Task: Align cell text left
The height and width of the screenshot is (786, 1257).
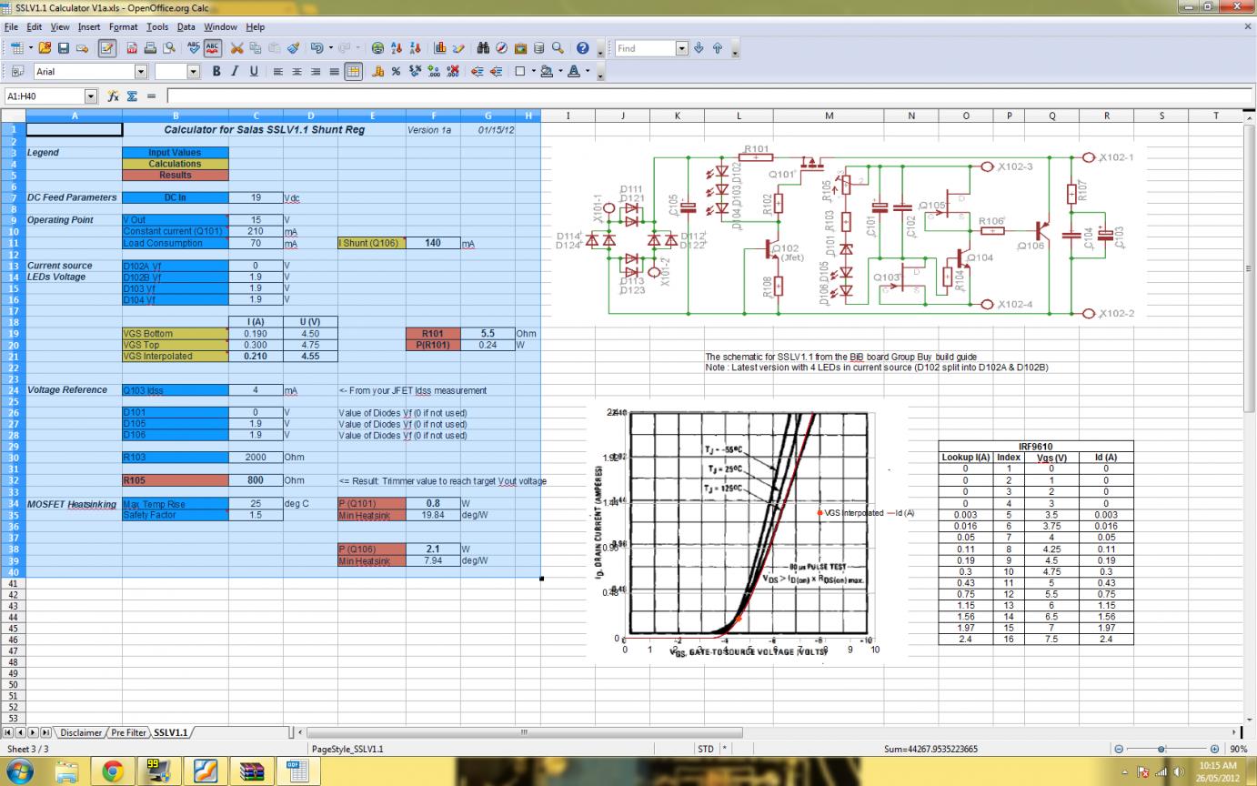Action: (279, 71)
